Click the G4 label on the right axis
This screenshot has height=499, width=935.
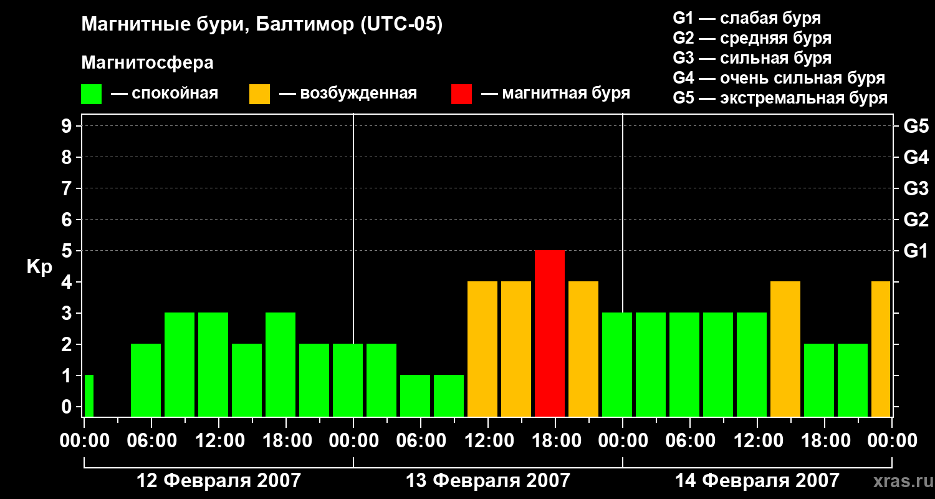click(916, 157)
